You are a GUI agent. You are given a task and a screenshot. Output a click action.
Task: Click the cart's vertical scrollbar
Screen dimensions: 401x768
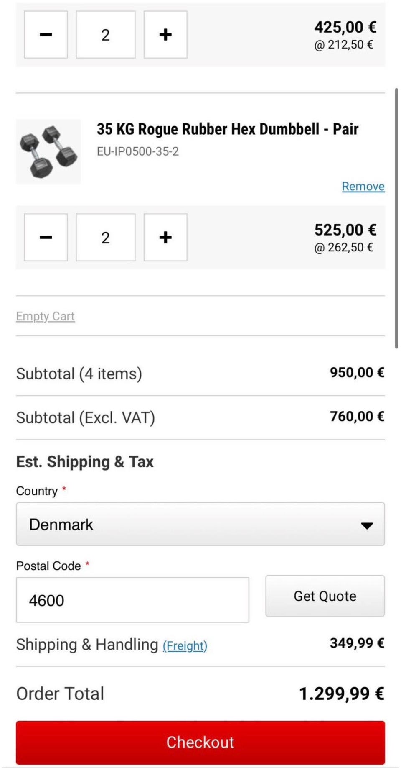click(x=396, y=218)
